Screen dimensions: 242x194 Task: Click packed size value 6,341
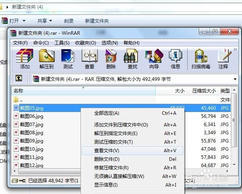(x=210, y=124)
